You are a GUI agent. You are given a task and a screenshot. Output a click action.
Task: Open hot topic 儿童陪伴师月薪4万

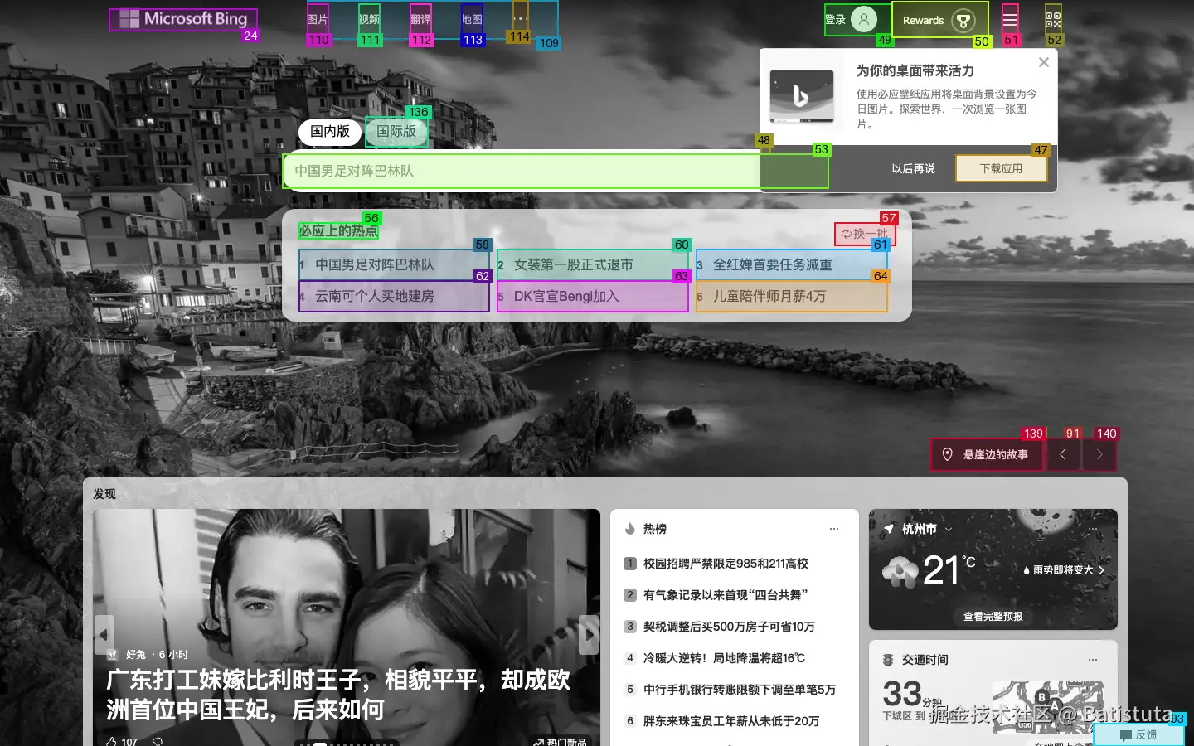(792, 296)
